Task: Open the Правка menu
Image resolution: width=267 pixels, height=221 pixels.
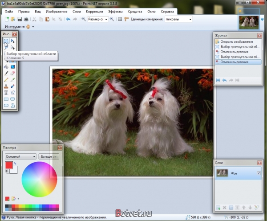Action: pyautogui.click(x=24, y=12)
